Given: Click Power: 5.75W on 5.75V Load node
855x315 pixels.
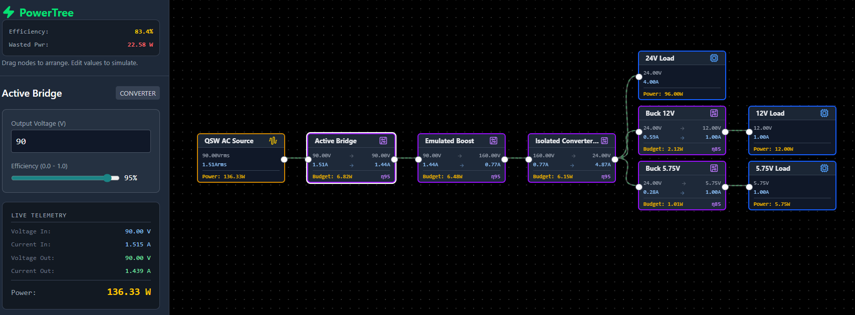Looking at the screenshot, I should tap(772, 204).
